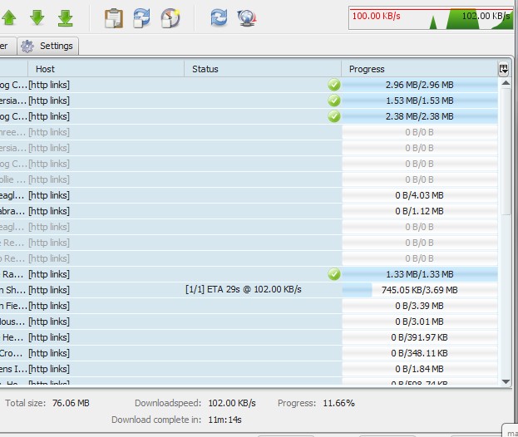Click finished checkmark on 2.38 MB row

(334, 116)
